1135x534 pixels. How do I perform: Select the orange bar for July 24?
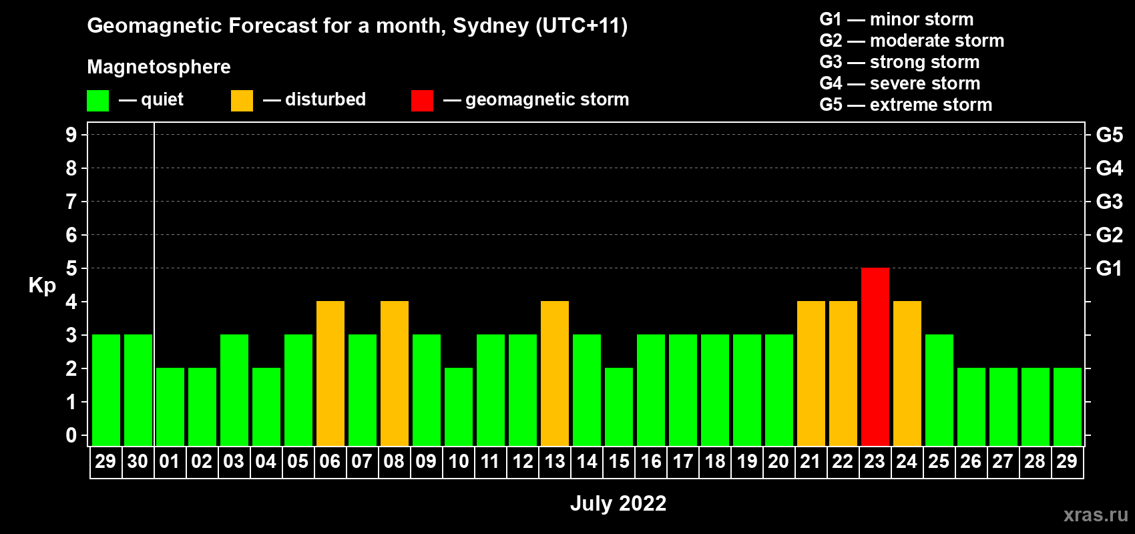click(x=907, y=373)
